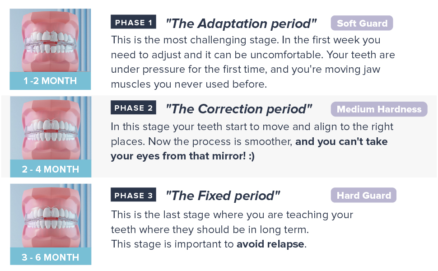Click the Phase 2 teeth model image
438x271 pixels.
coord(50,128)
